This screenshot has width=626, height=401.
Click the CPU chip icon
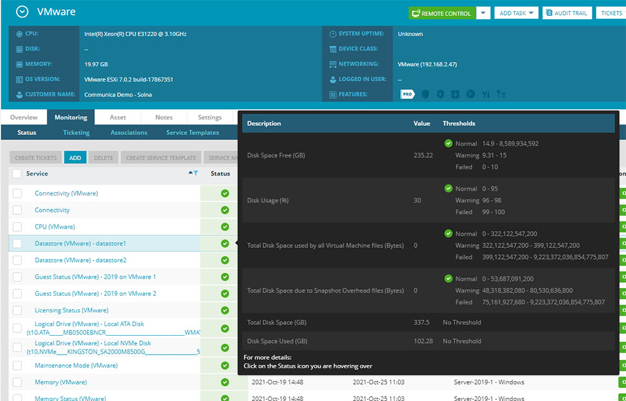(19, 34)
